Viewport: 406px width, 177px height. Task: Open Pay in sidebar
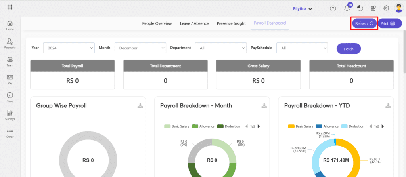coord(10,80)
